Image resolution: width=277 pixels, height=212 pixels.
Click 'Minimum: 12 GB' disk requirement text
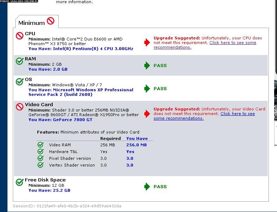click(x=46, y=185)
